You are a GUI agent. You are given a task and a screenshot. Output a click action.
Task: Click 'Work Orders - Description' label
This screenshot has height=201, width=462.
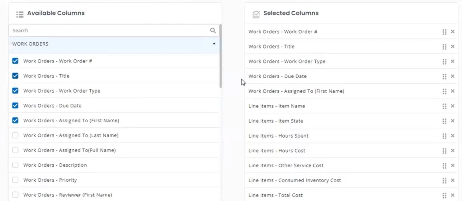coord(55,165)
